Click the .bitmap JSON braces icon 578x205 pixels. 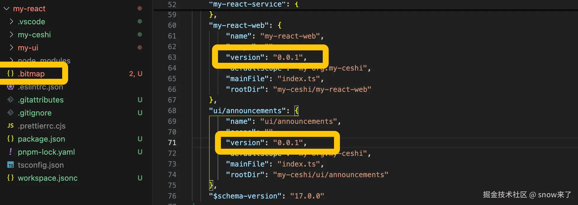tap(10, 73)
